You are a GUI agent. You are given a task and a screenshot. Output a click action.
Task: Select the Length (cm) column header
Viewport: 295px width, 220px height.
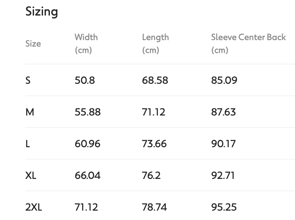[155, 43]
